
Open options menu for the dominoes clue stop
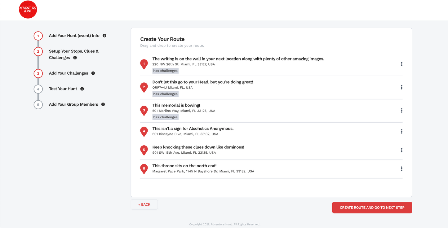click(401, 150)
